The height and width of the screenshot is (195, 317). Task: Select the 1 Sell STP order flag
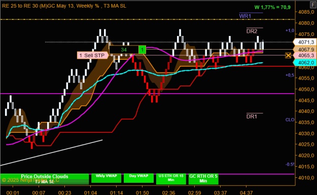pyautogui.click(x=93, y=55)
